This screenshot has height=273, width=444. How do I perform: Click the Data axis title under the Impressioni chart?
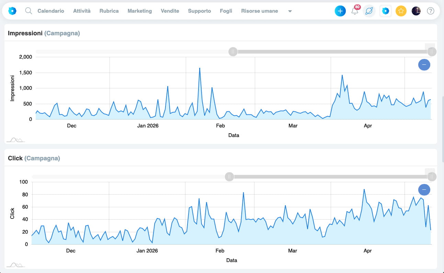(x=234, y=135)
